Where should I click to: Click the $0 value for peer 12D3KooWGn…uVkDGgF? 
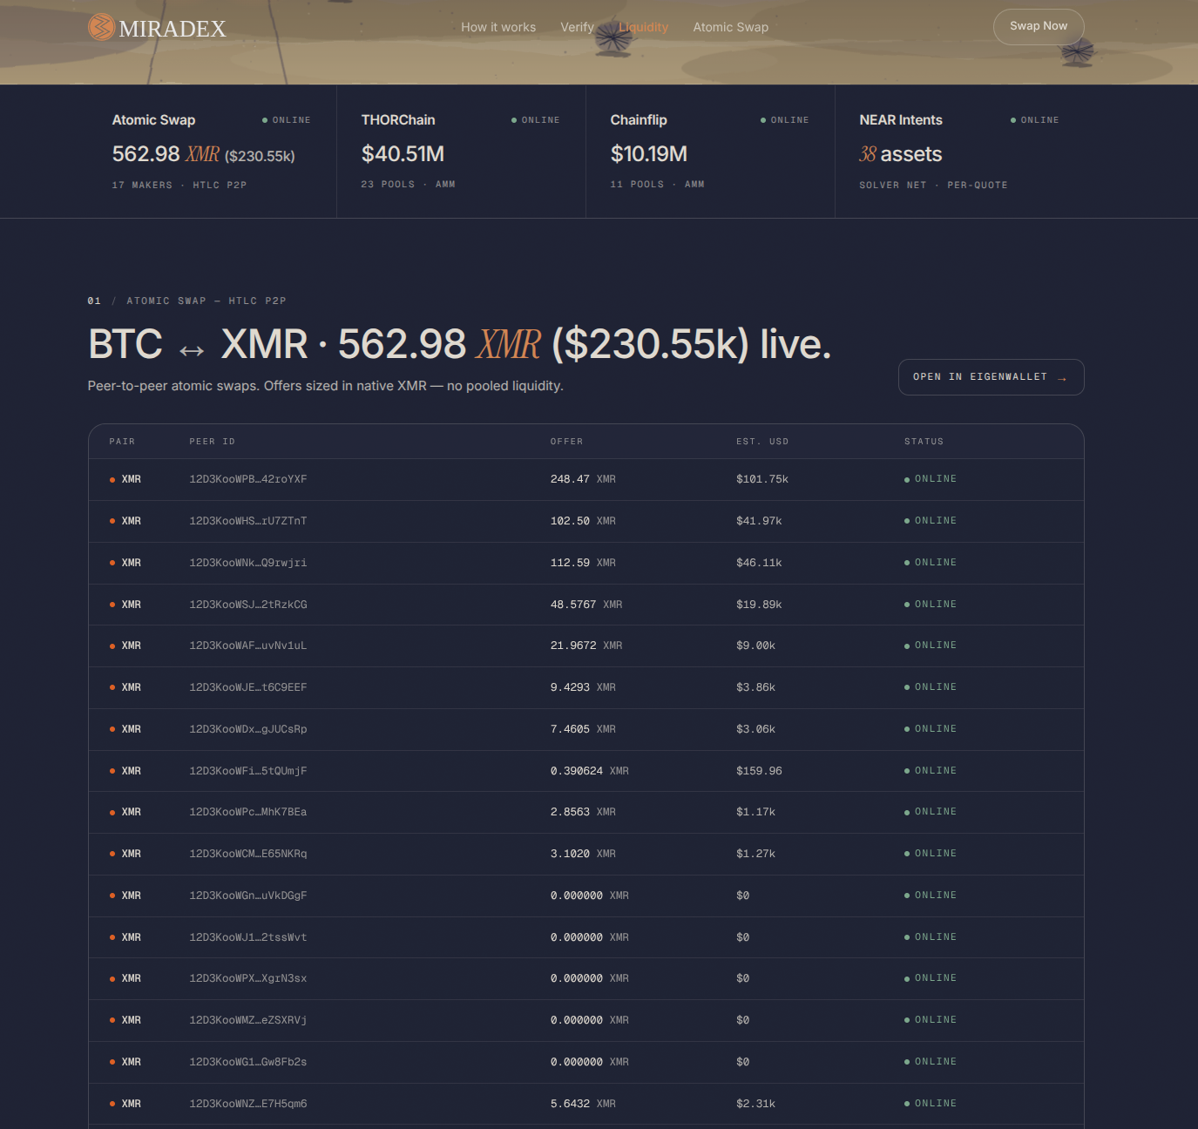click(742, 896)
